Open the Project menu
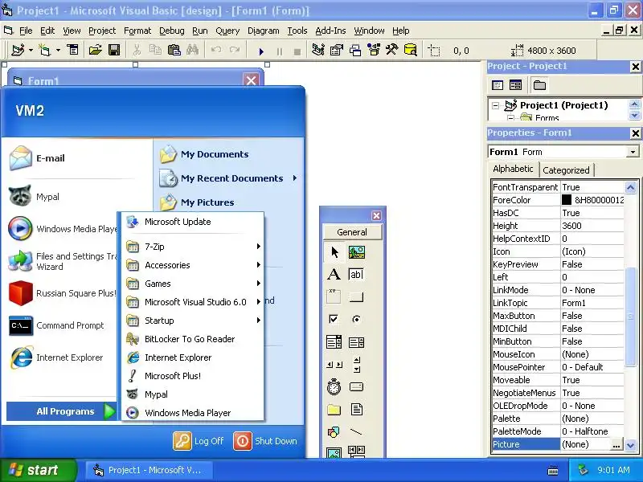The height and width of the screenshot is (482, 643). point(102,31)
